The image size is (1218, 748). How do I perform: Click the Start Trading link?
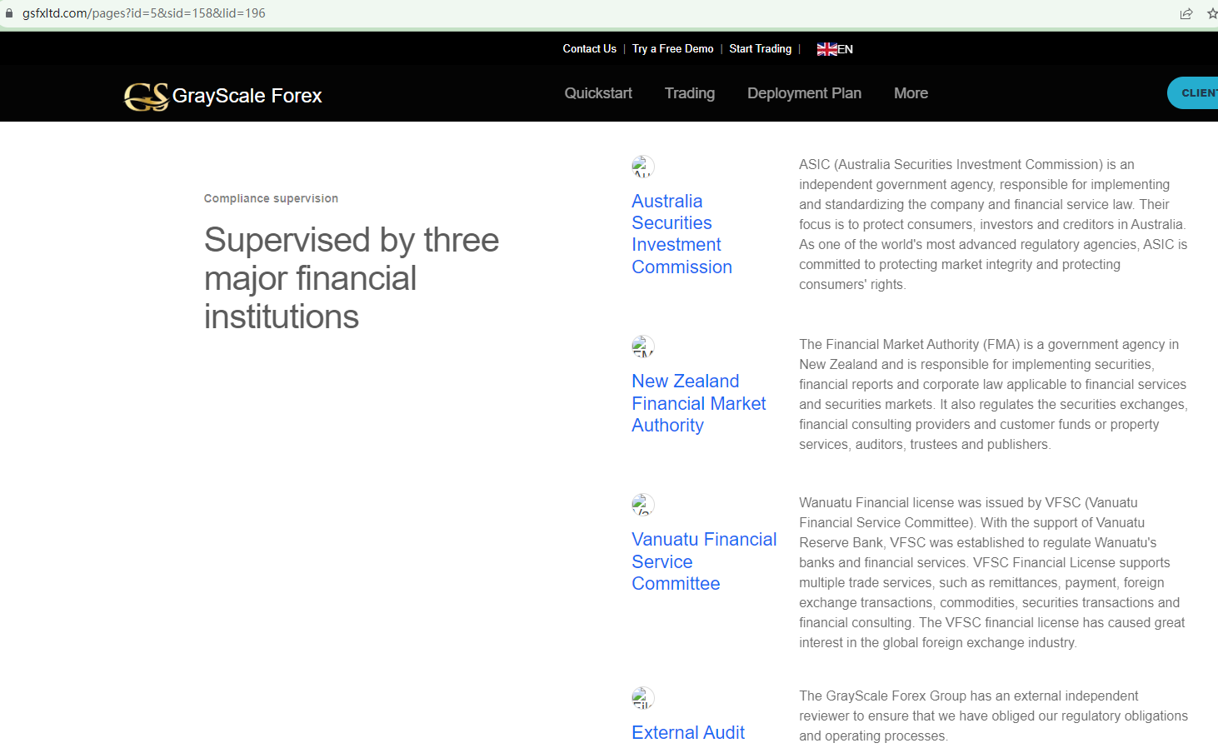pos(760,49)
